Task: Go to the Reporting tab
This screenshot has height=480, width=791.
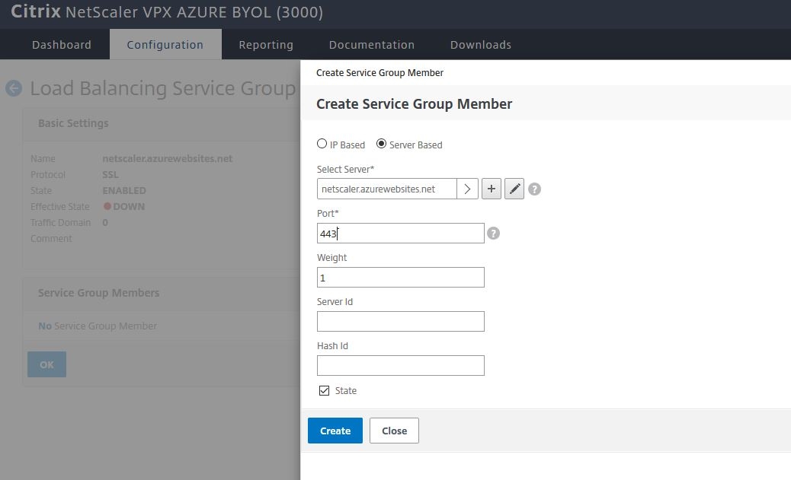Action: coord(266,45)
